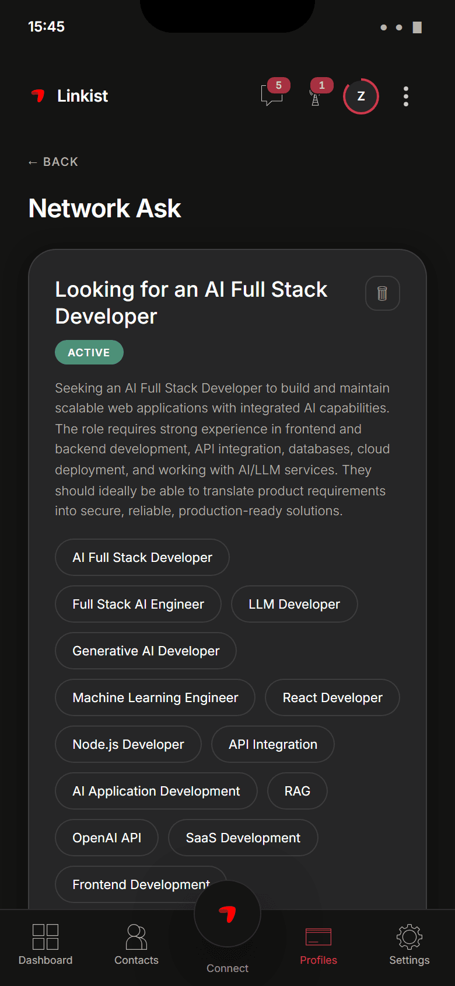
Task: Select the API Integration tag
Action: [x=273, y=744]
